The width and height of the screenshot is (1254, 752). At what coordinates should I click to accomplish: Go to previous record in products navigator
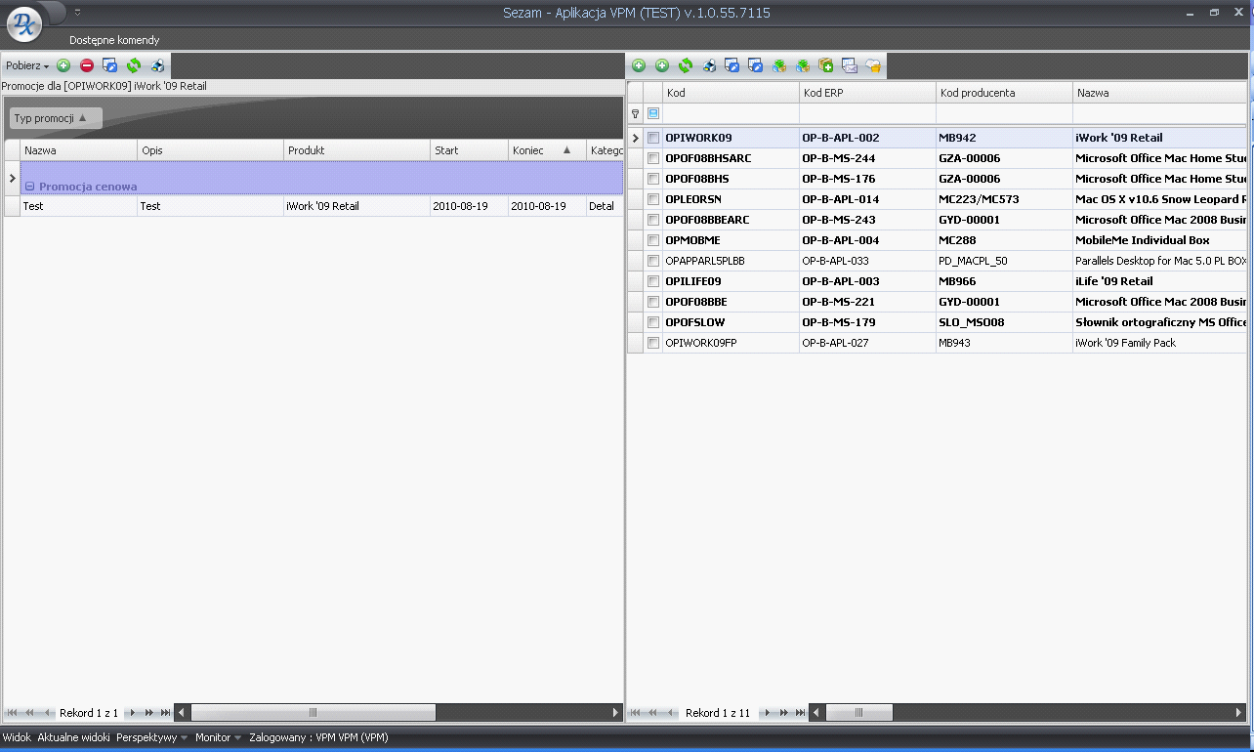point(671,713)
